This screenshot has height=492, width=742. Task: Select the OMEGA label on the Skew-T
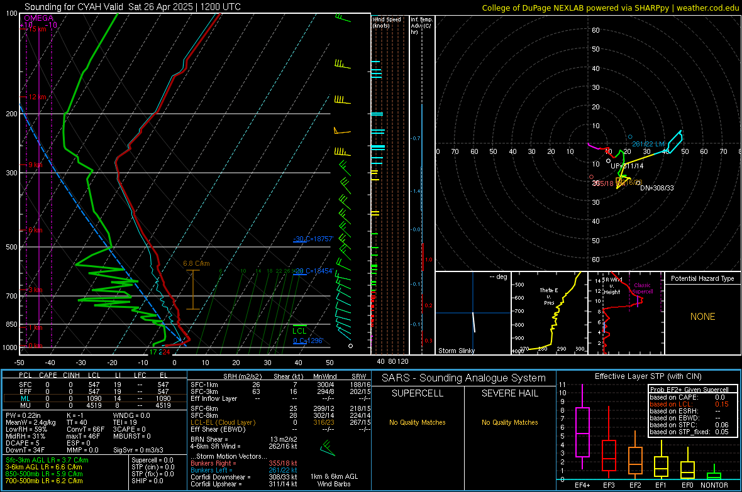[39, 18]
